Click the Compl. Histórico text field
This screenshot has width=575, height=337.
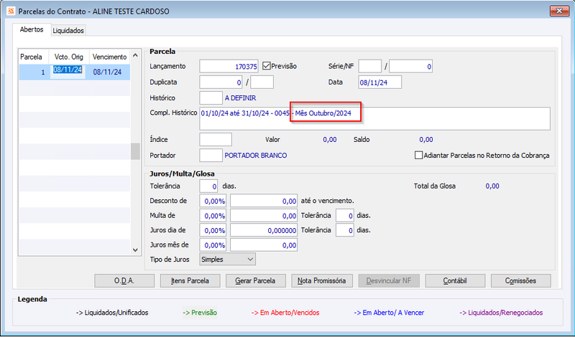tap(374, 118)
